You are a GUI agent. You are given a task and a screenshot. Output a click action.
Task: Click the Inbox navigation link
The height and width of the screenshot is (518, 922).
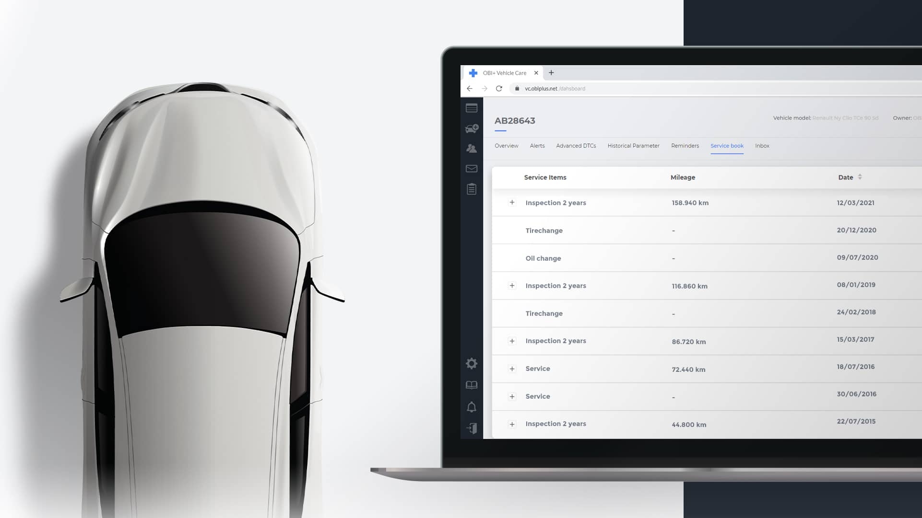pyautogui.click(x=762, y=146)
